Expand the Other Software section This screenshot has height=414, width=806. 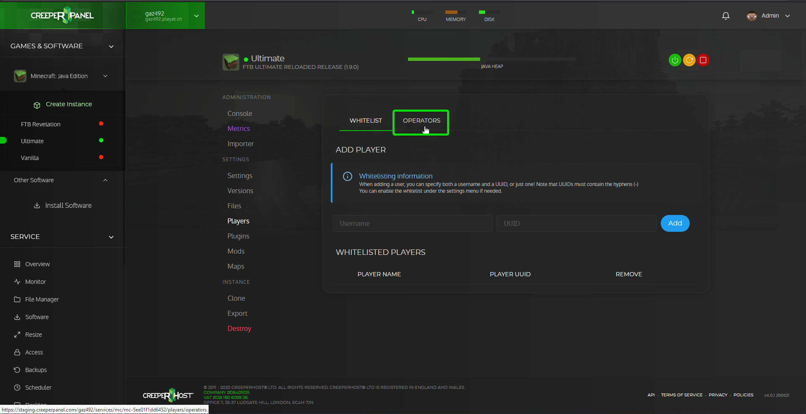pyautogui.click(x=105, y=180)
